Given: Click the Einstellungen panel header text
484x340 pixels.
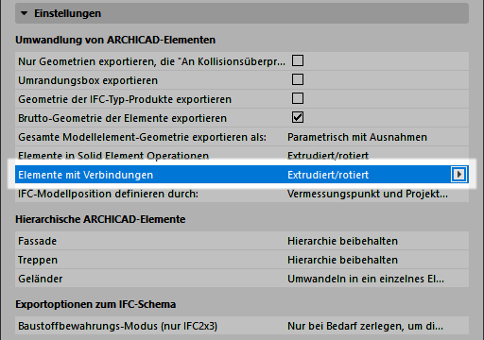Looking at the screenshot, I should (67, 13).
